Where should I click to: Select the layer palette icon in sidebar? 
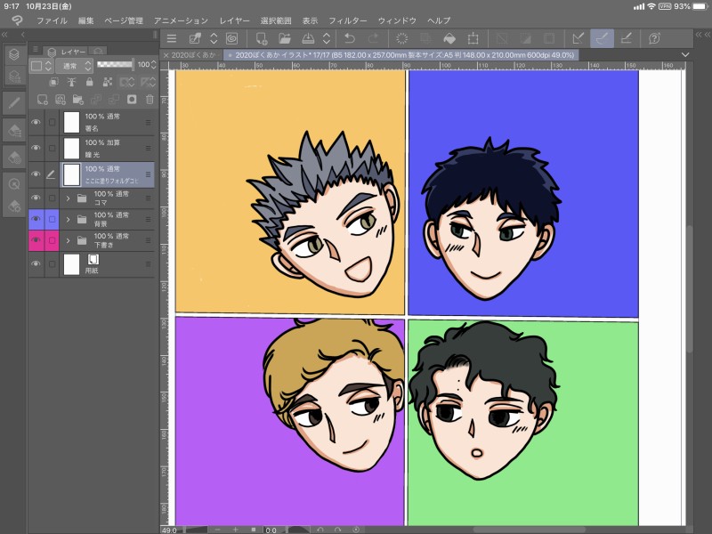point(14,54)
